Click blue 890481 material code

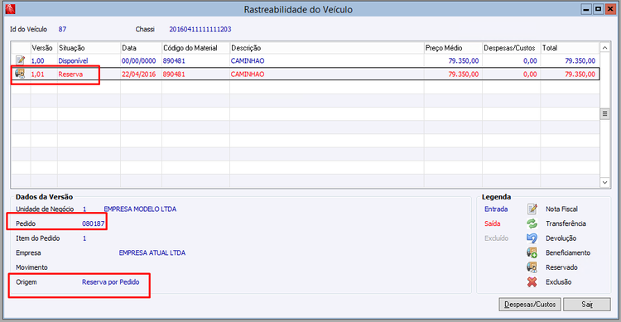pyautogui.click(x=174, y=60)
